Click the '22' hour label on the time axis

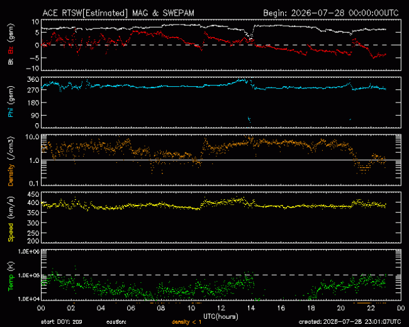371,308
